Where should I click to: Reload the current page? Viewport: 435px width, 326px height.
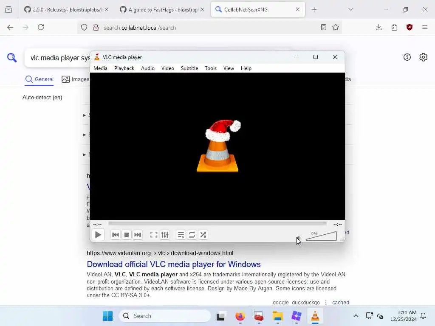[41, 27]
